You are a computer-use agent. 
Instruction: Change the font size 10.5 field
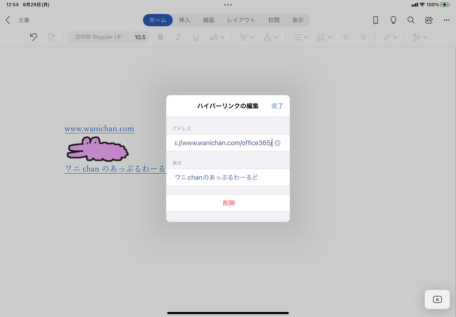140,37
